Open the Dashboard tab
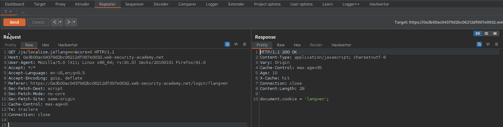This screenshot has height=127, width=503. (x=14, y=4)
